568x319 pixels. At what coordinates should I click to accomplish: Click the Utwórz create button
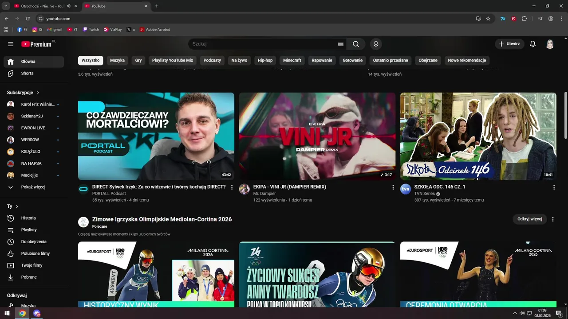pos(509,44)
